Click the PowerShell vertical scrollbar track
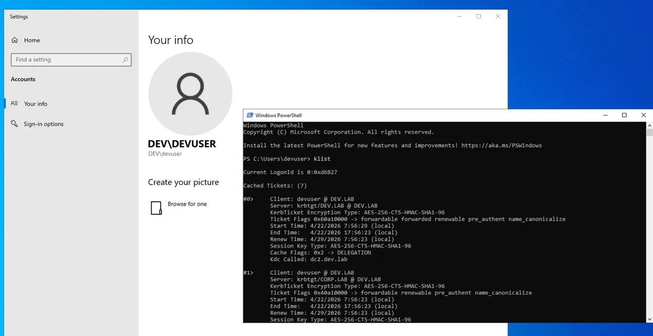This screenshot has width=653, height=336. [x=649, y=228]
